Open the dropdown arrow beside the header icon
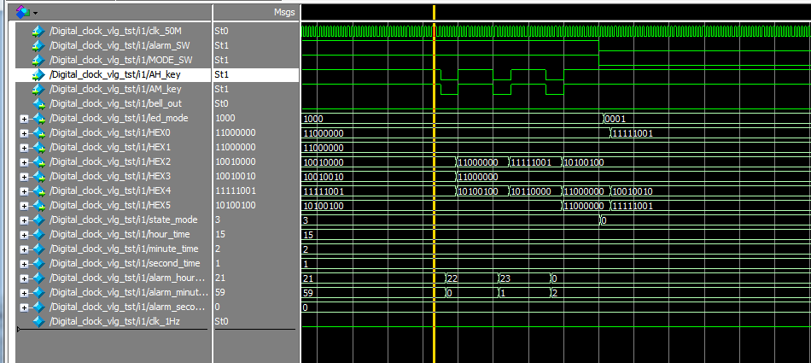 tap(35, 13)
